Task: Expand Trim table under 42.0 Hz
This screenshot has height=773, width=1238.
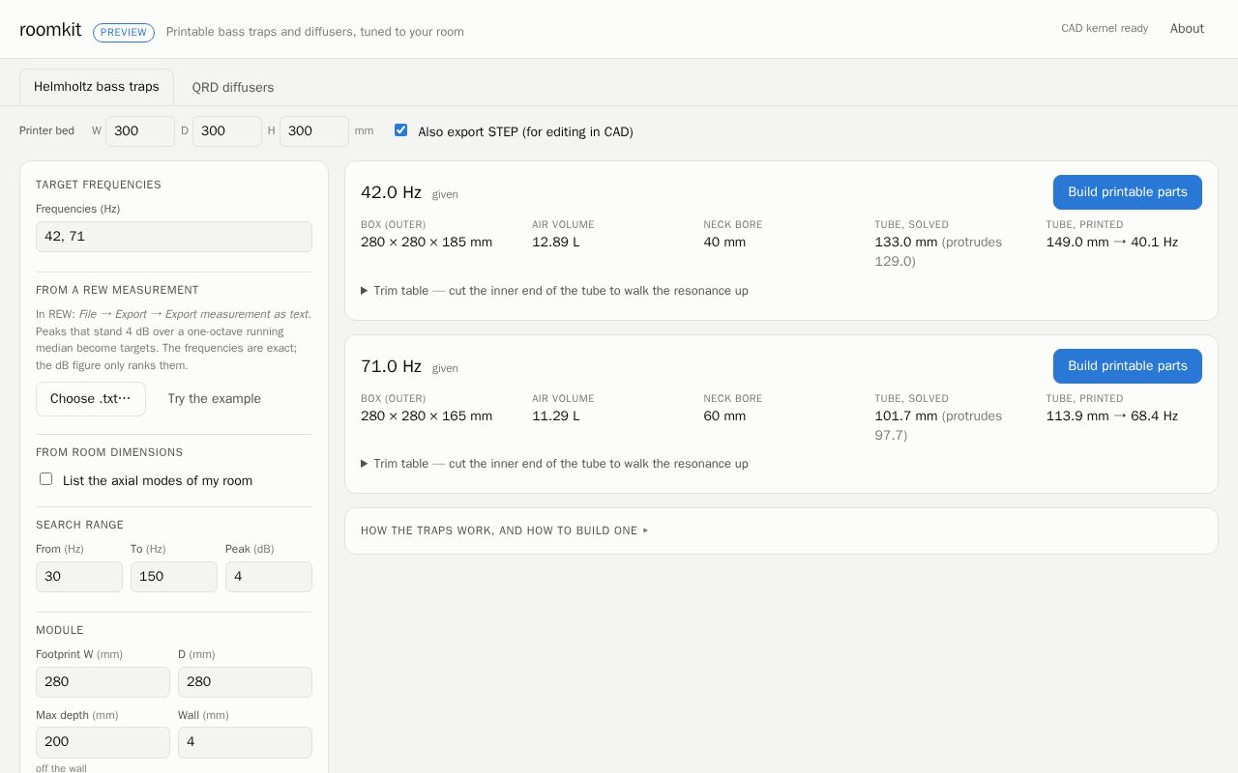Action: (x=554, y=291)
